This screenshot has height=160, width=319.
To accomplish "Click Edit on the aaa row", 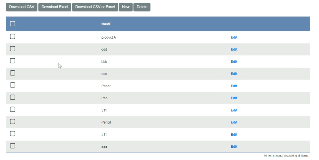I will tap(234, 147).
